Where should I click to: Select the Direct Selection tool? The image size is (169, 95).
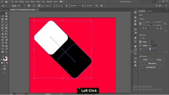pyautogui.click(x=6, y=13)
